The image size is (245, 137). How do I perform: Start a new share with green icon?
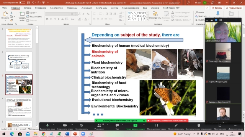(x=135, y=127)
